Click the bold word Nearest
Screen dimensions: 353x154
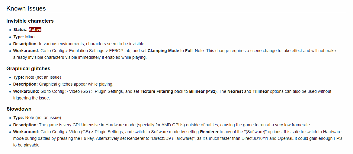(235, 92)
